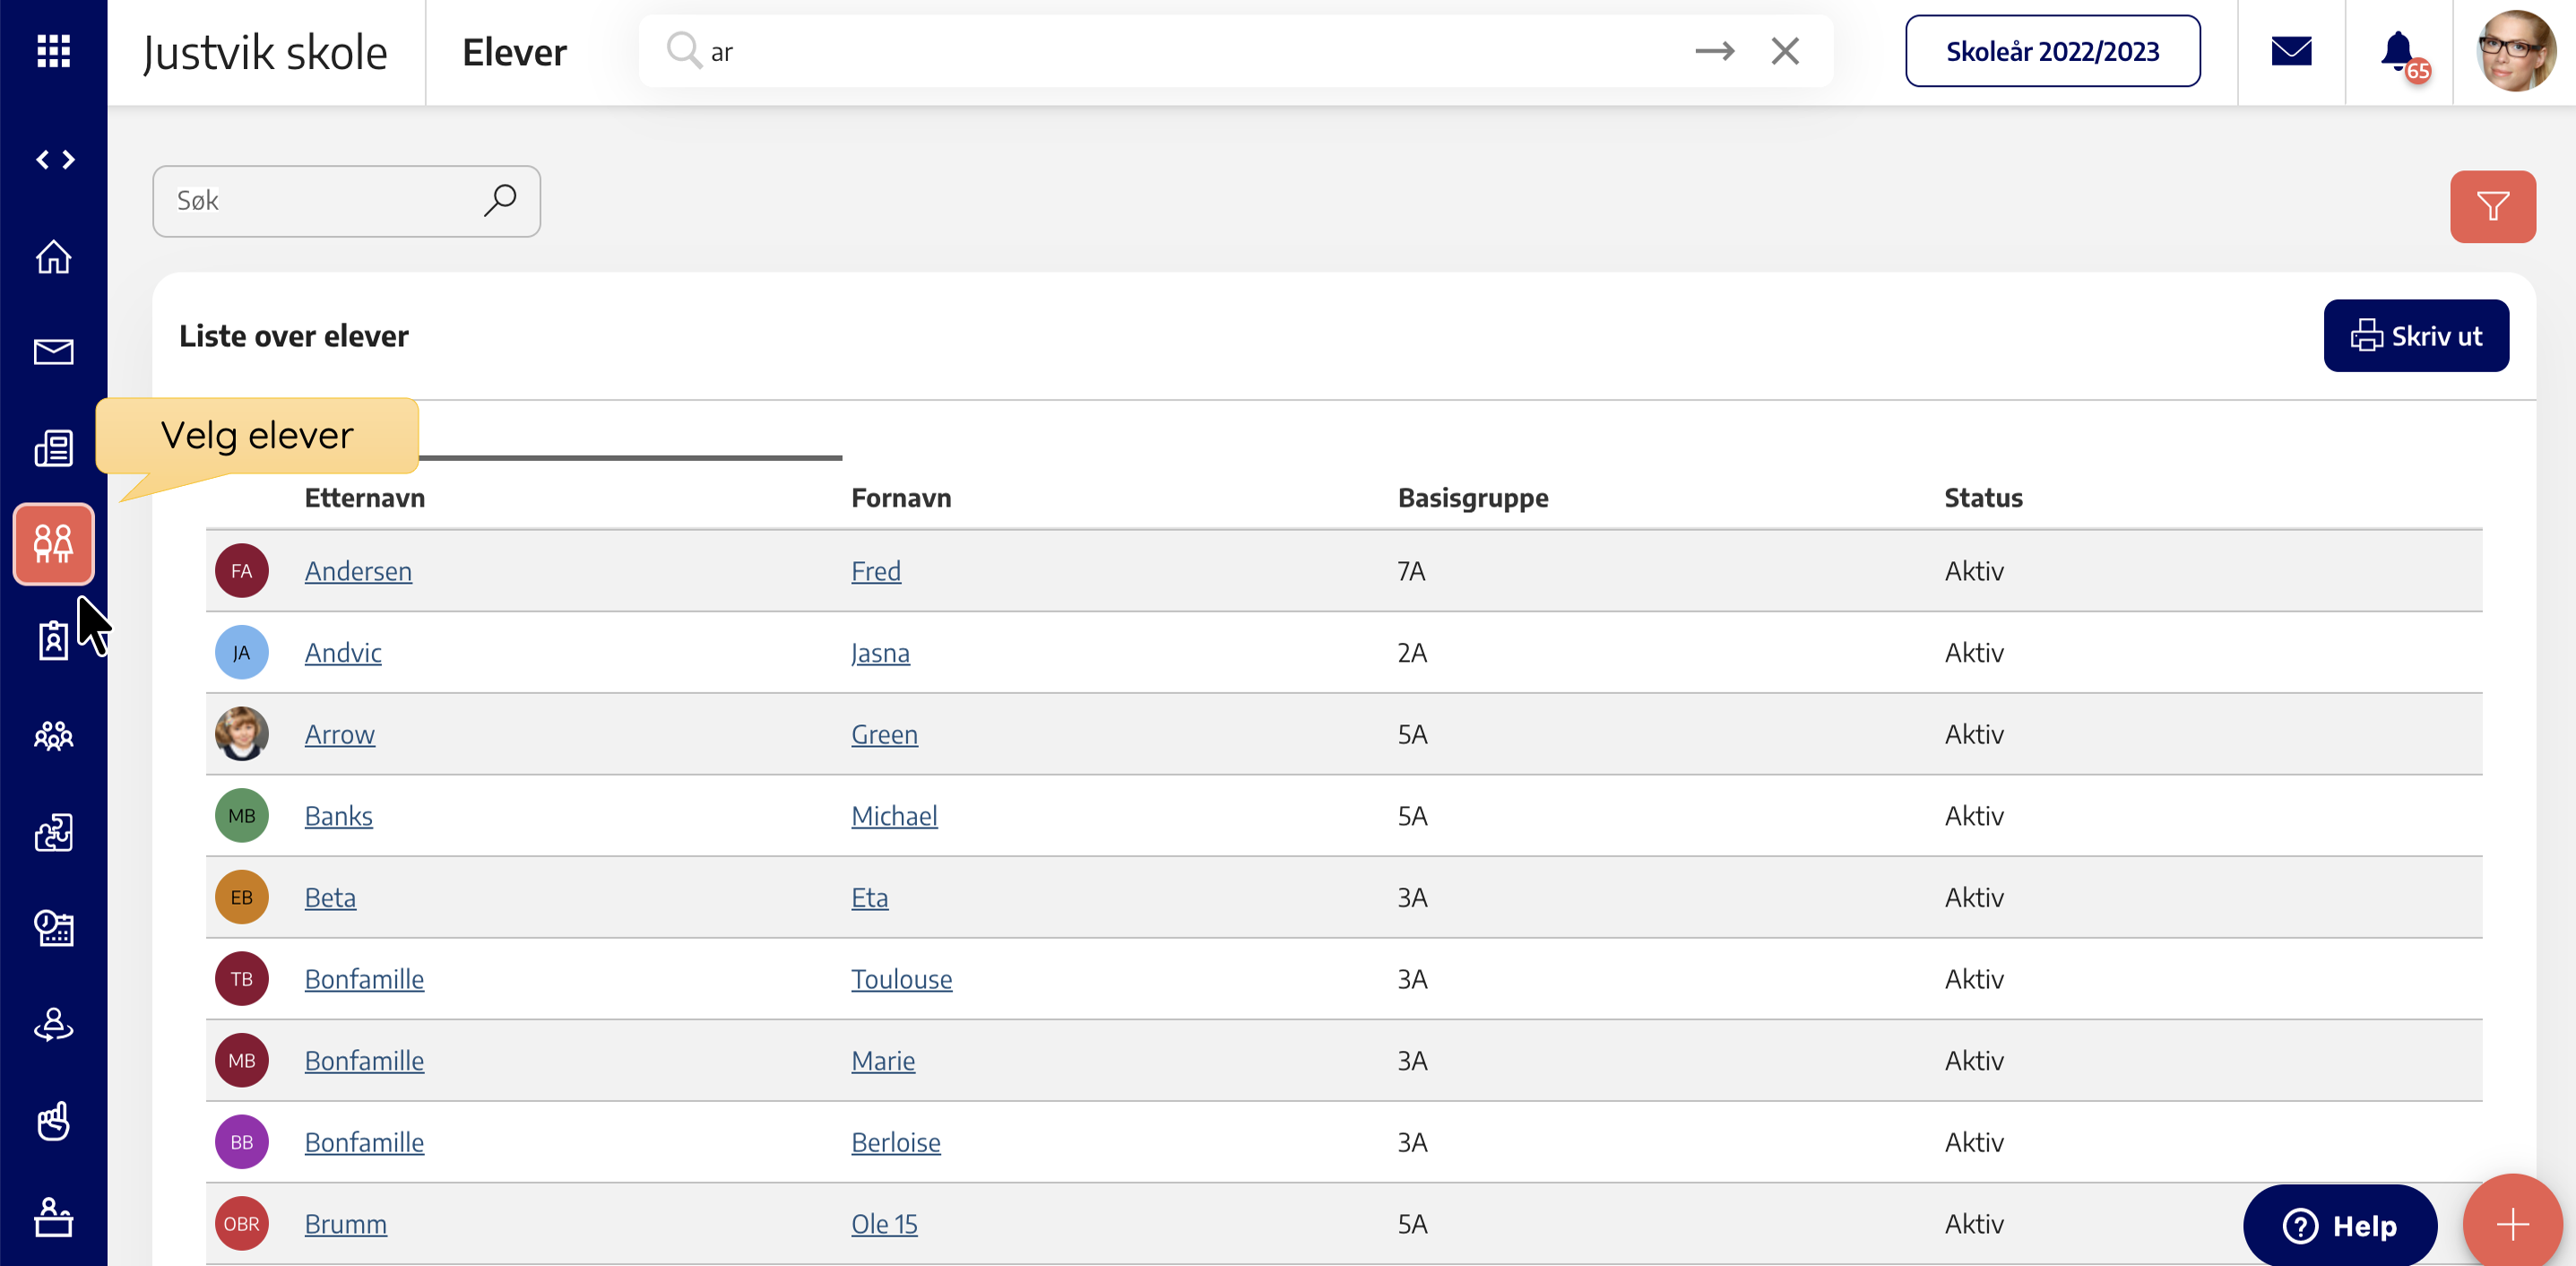Viewport: 2576px width, 1266px height.
Task: Click the red plus add button
Action: tap(2512, 1222)
